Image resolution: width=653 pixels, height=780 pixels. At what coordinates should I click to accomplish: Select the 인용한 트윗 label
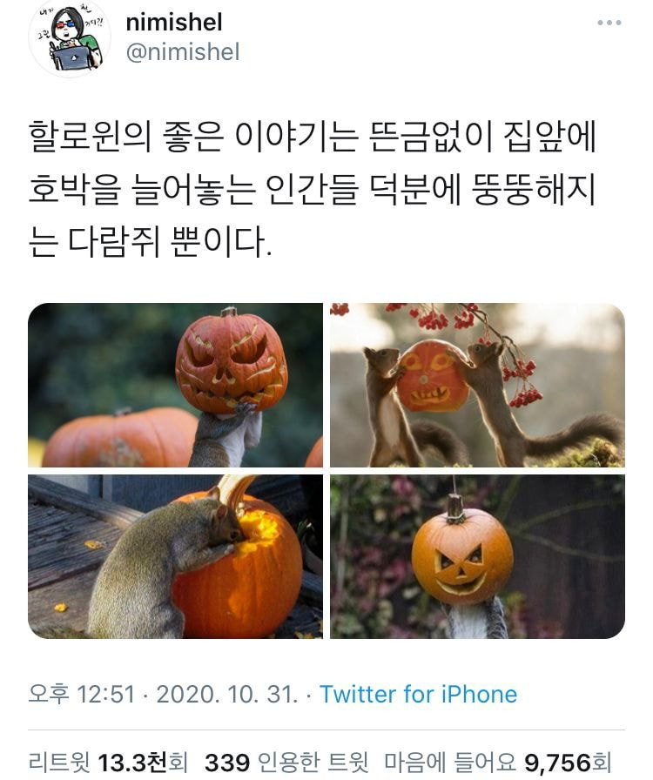pyautogui.click(x=313, y=762)
